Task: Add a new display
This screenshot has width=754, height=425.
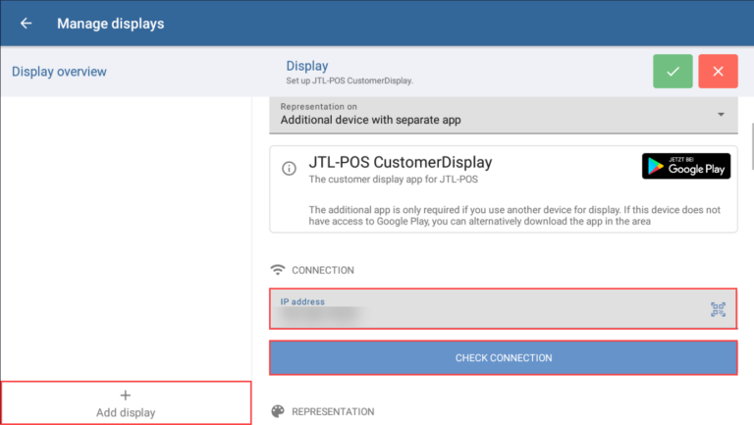Action: 126,402
